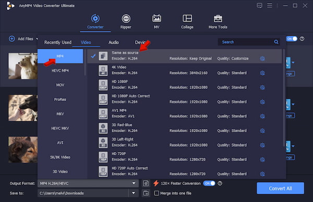
Task: Select AVI format category
Action: click(61, 143)
